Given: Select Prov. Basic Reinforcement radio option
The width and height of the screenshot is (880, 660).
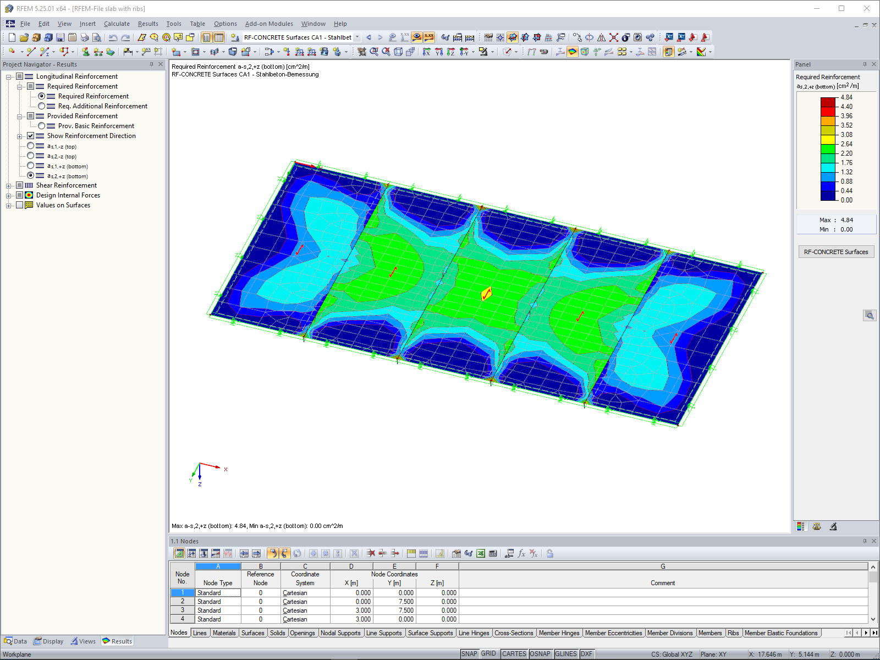Looking at the screenshot, I should coord(41,126).
